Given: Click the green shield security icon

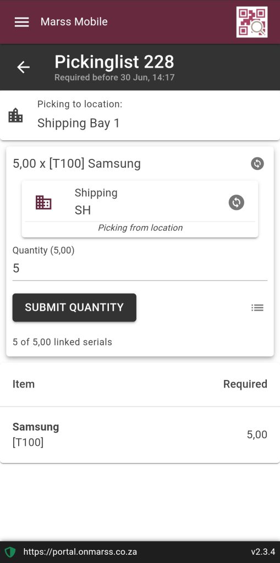Looking at the screenshot, I should tap(10, 551).
